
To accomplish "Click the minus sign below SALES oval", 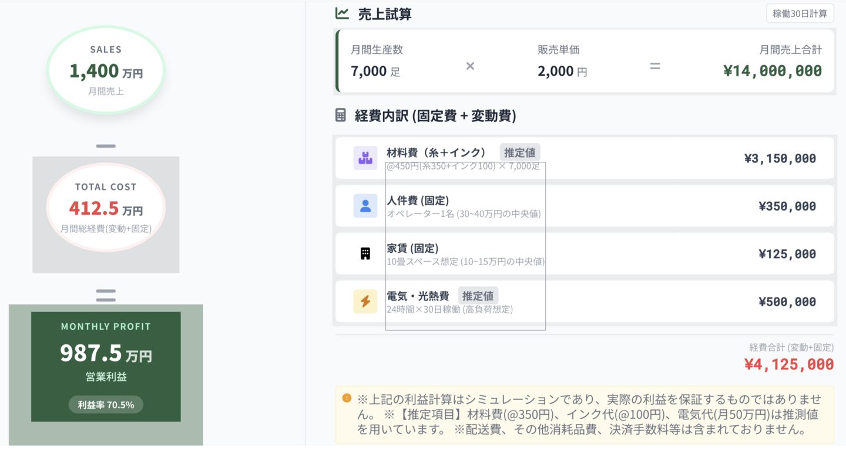I will click(x=106, y=145).
